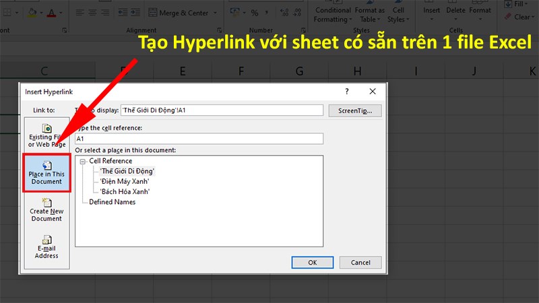Close the Insert Hyperlink dialog
The height and width of the screenshot is (303, 539).
(x=373, y=92)
